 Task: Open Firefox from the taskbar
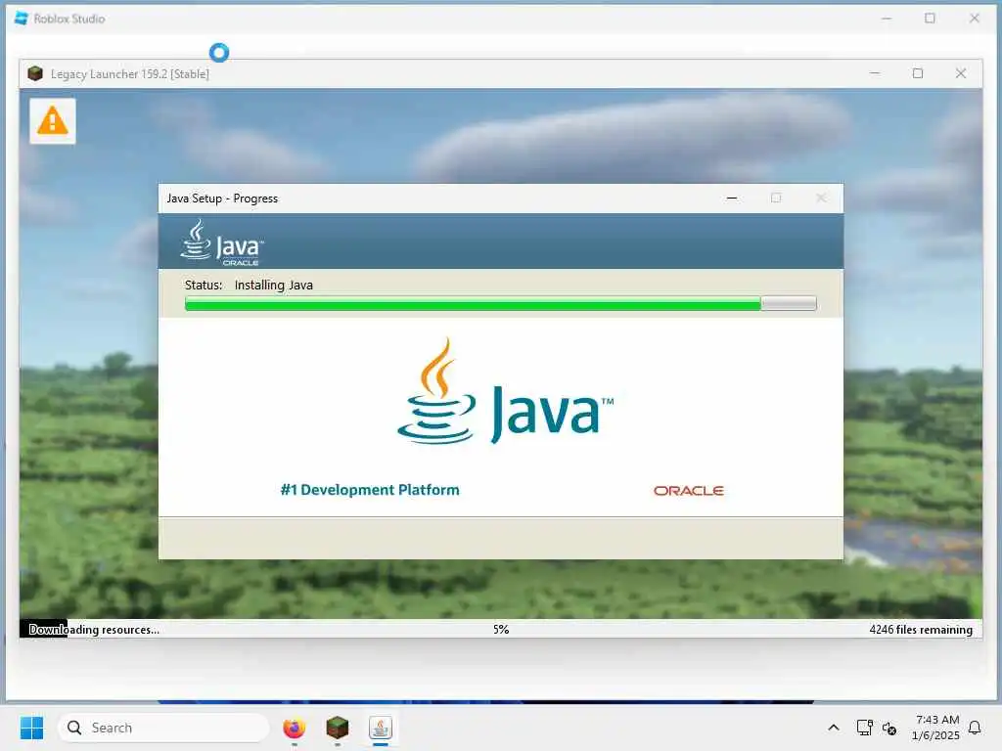[x=294, y=728]
